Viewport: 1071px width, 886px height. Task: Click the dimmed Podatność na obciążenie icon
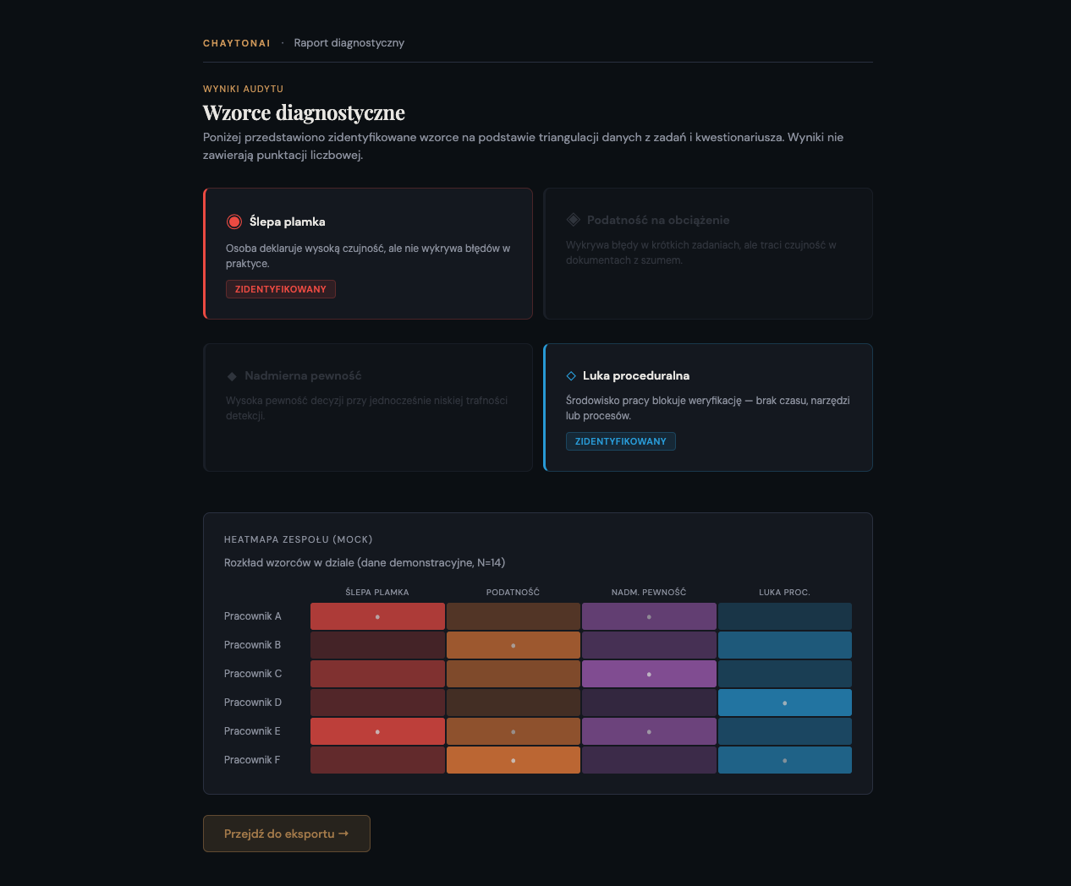[x=573, y=220]
